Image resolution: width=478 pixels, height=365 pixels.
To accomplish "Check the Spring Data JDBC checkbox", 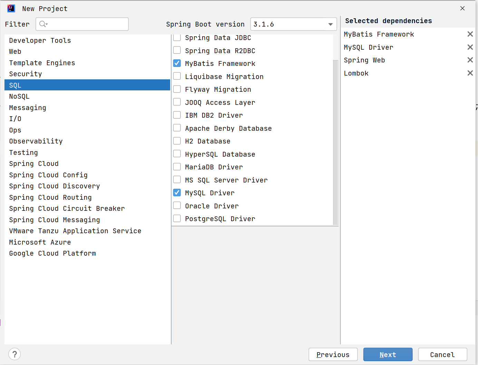I will 177,37.
